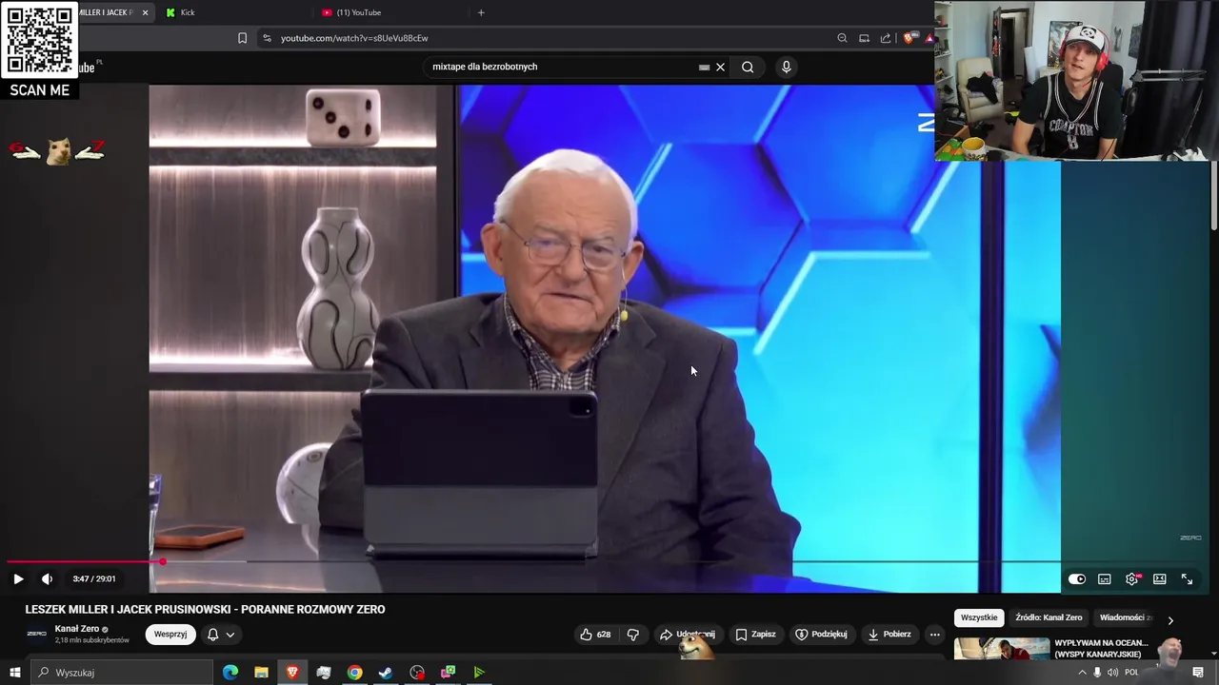Click the Wesprzyj join button

[x=170, y=635]
